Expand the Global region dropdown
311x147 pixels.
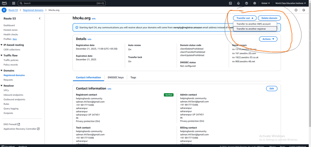click(x=265, y=3)
